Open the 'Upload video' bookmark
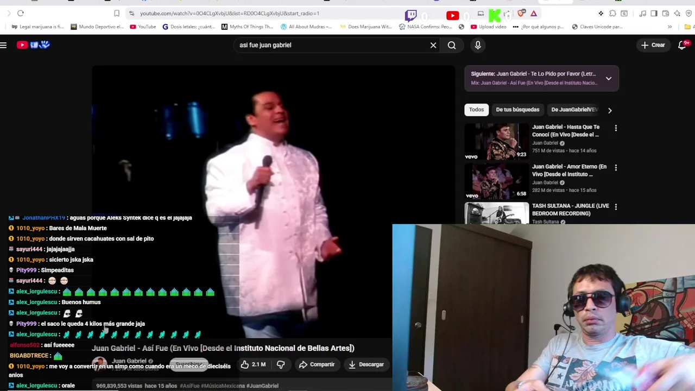 click(489, 27)
